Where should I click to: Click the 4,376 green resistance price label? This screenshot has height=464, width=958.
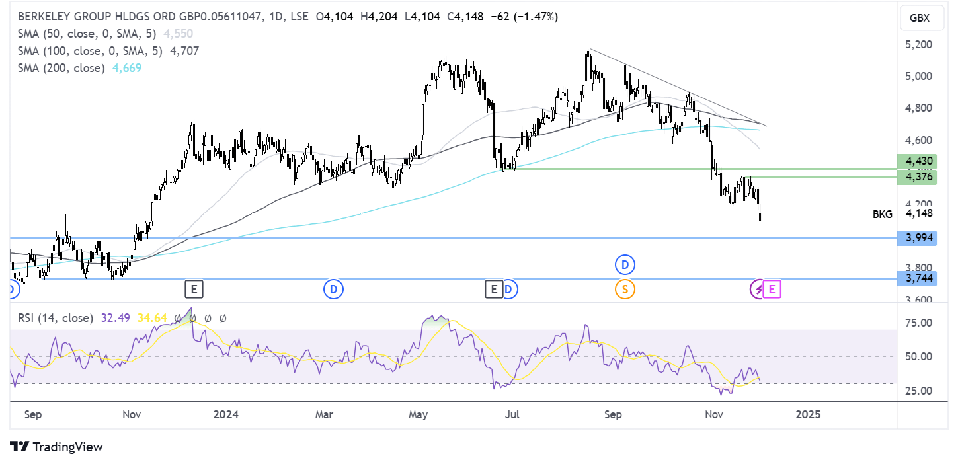[917, 176]
